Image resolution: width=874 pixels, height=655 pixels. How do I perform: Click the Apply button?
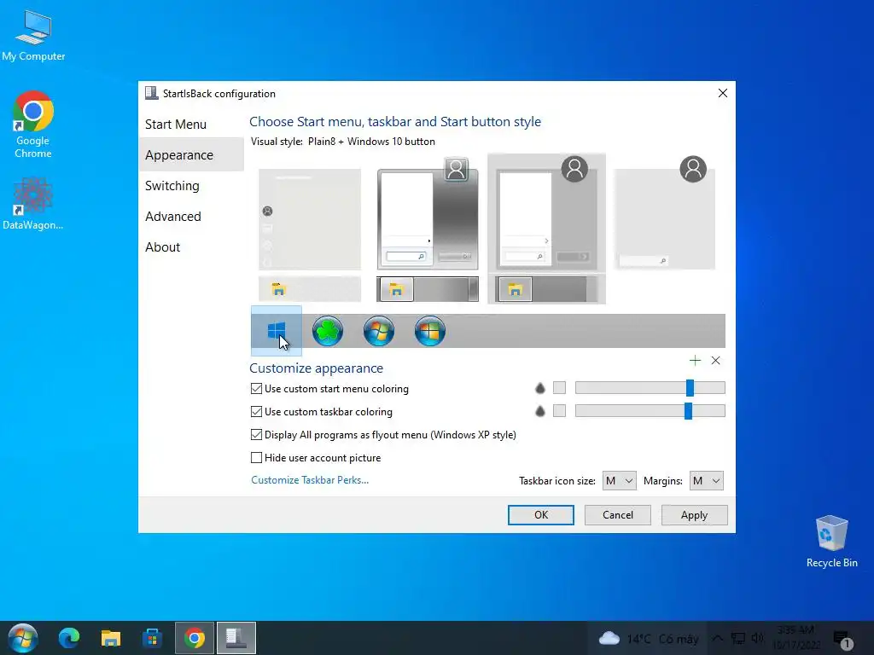[694, 515]
